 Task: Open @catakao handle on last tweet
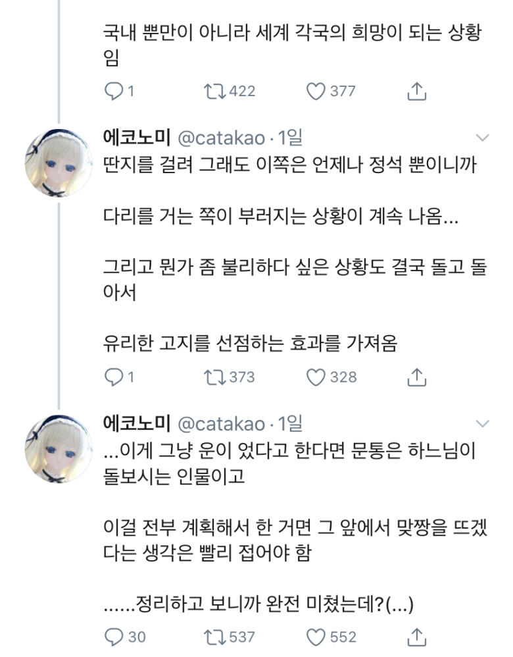point(222,424)
